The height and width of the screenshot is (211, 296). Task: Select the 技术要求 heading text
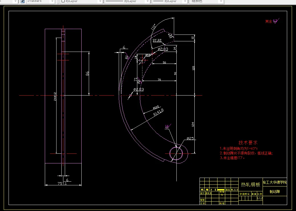click(248, 143)
